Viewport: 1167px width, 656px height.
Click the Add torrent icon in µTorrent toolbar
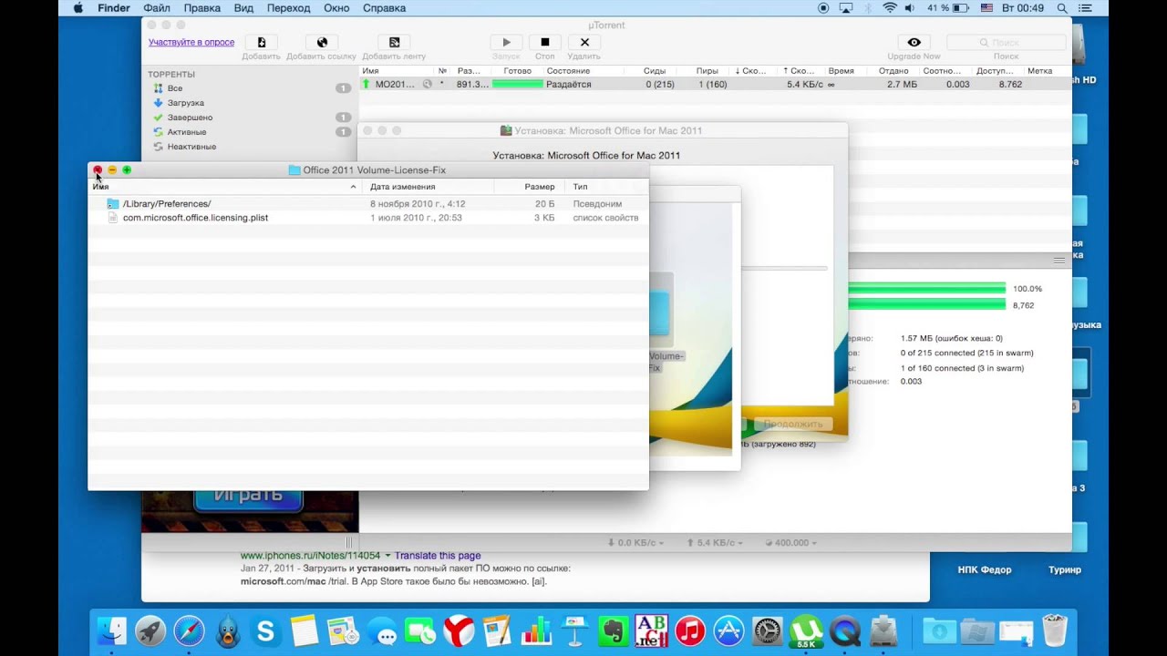pyautogui.click(x=262, y=42)
